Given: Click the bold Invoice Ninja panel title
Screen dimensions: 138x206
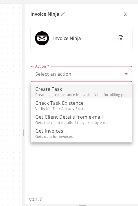Looking at the screenshot, I should point(45,14).
